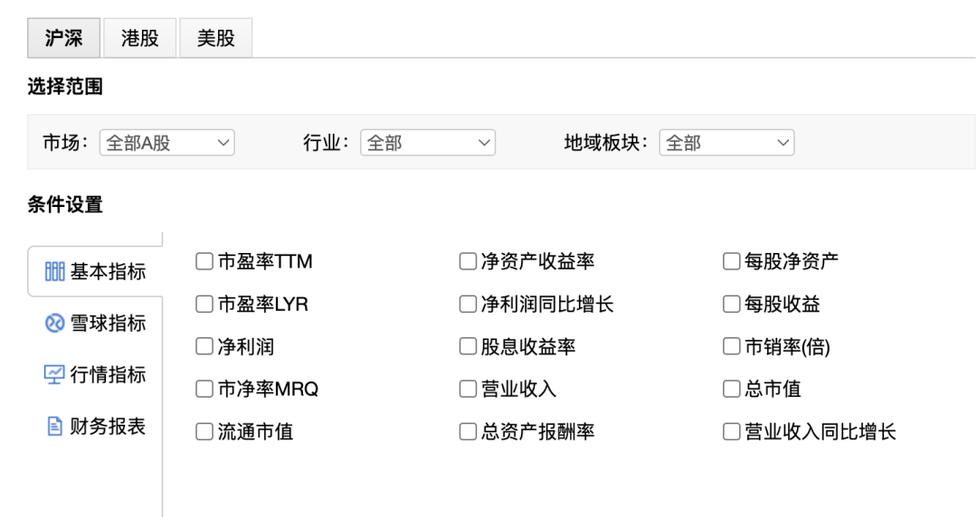Switch to the 美股 tab
977x517 pixels.
[215, 38]
